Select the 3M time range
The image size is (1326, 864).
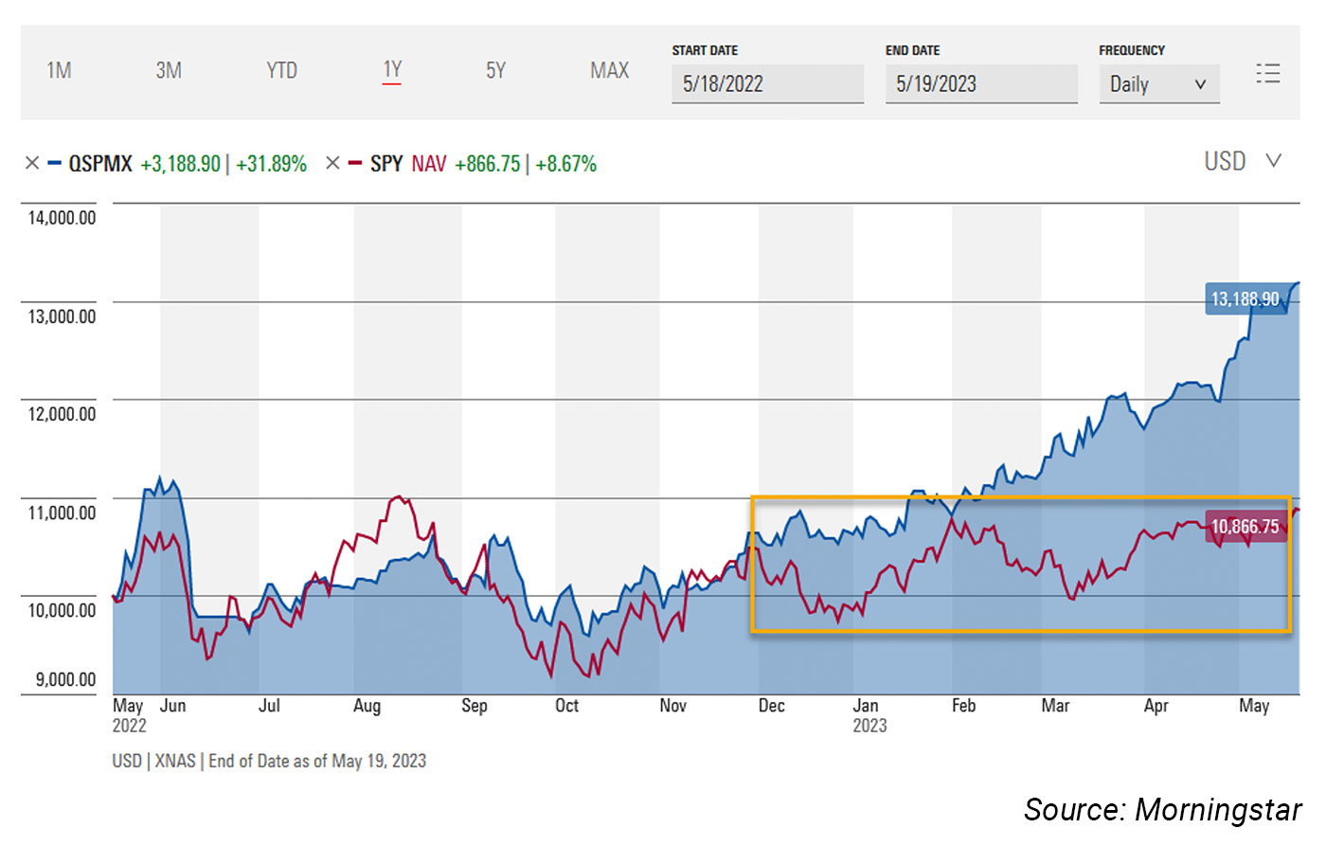coord(169,71)
